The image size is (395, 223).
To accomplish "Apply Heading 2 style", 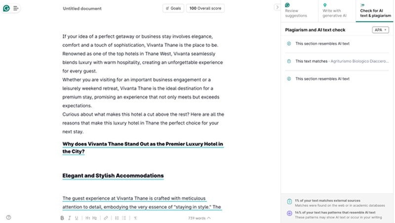I will pos(94,218).
